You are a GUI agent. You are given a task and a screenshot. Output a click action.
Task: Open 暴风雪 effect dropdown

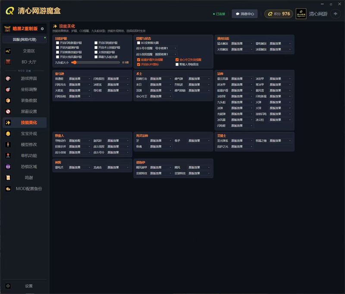280,91
